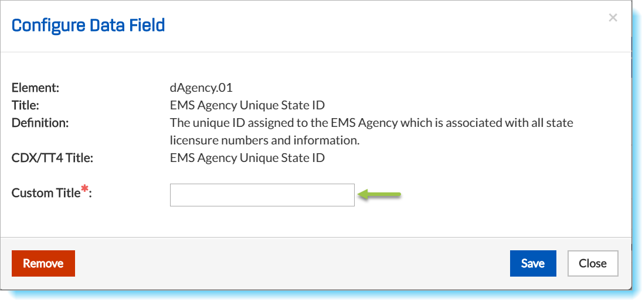Click the Custom Title label
The width and height of the screenshot is (642, 300).
[45, 193]
